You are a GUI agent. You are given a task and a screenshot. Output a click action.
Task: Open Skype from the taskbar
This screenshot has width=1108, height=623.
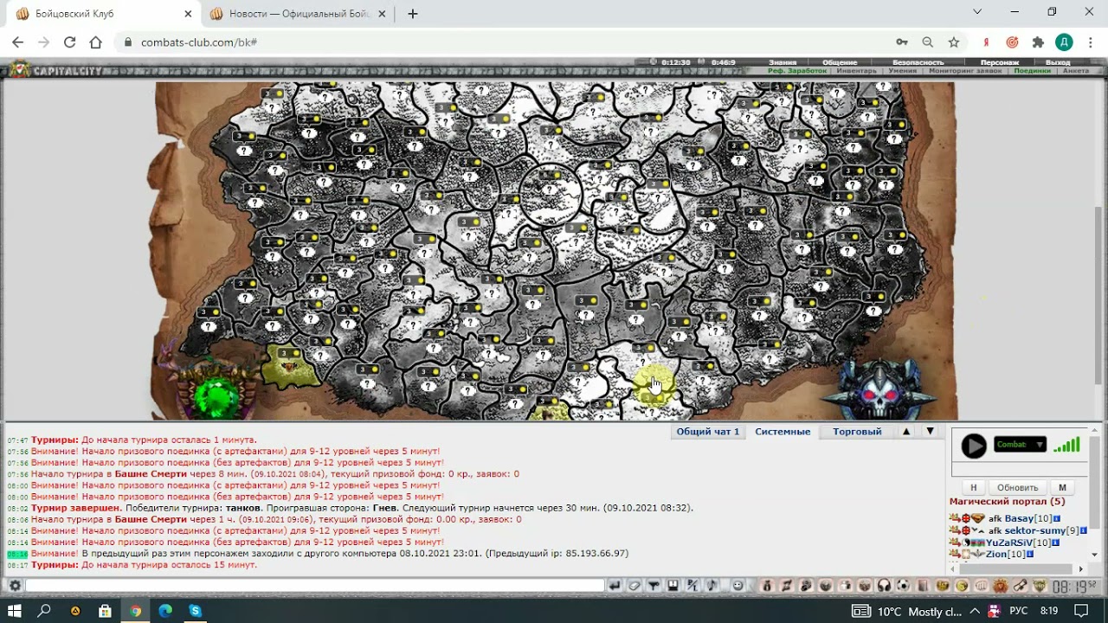coord(196,611)
